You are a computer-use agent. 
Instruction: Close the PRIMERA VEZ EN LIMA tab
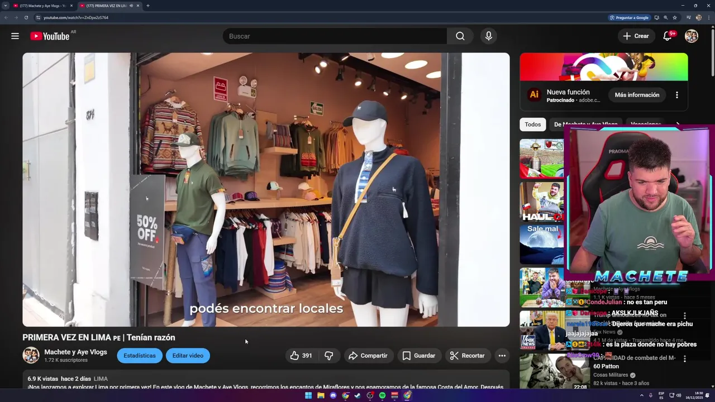(x=138, y=6)
